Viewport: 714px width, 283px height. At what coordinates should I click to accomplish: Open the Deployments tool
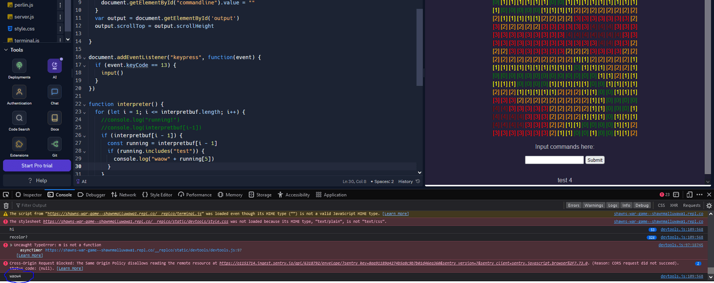[20, 66]
